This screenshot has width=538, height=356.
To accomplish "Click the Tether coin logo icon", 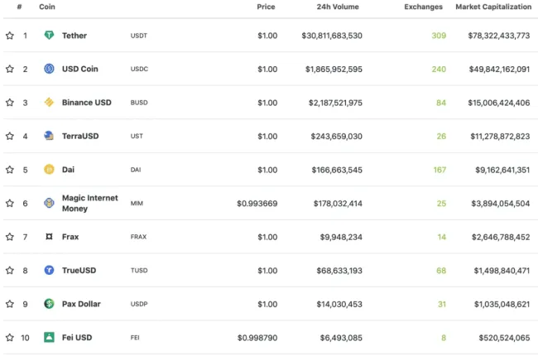I will click(x=49, y=36).
